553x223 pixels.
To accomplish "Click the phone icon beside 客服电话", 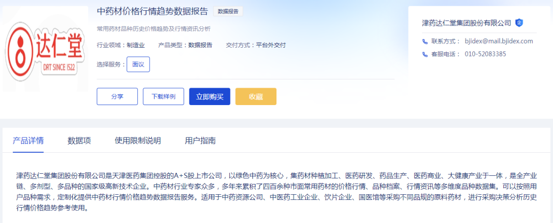I will pos(425,54).
